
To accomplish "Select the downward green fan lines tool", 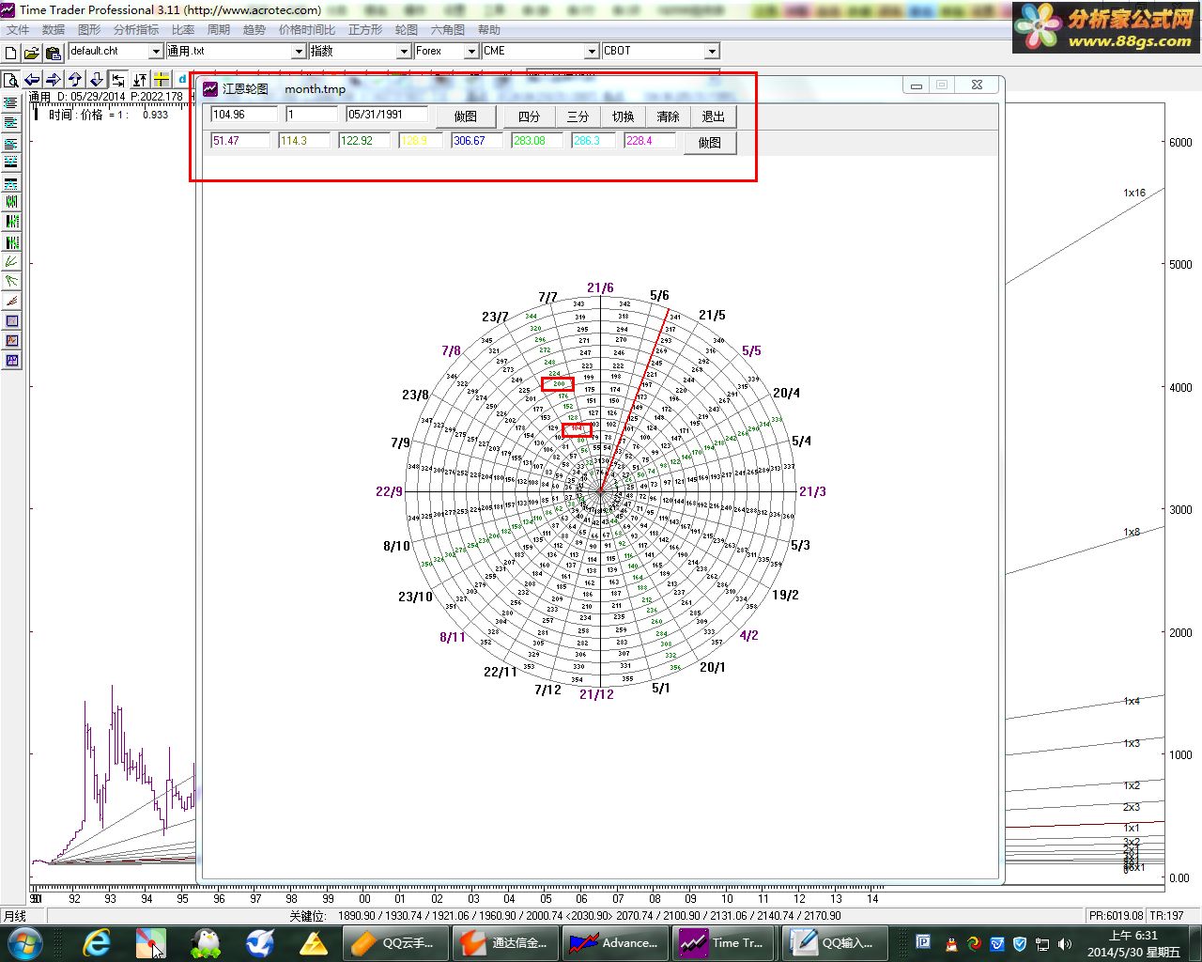I will [11, 281].
